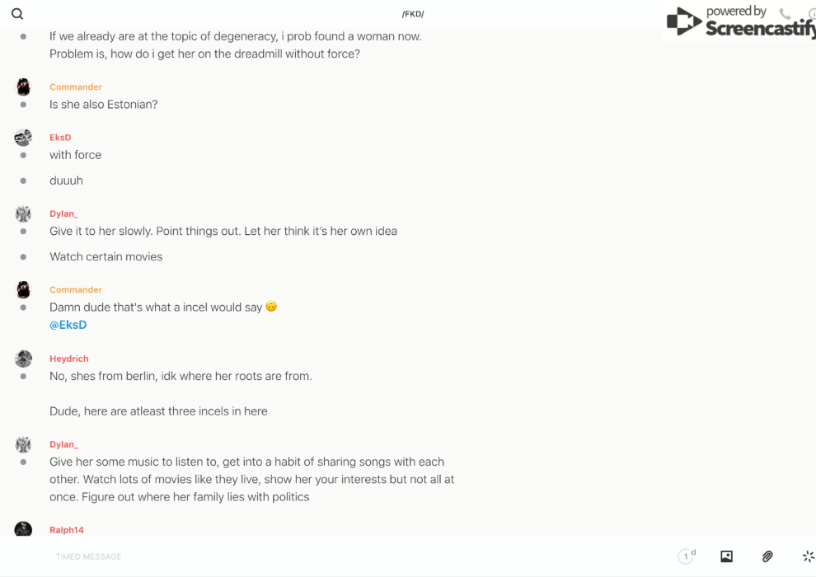816x577 pixels.
Task: Click the upside-down smiley emoji
Action: [271, 307]
